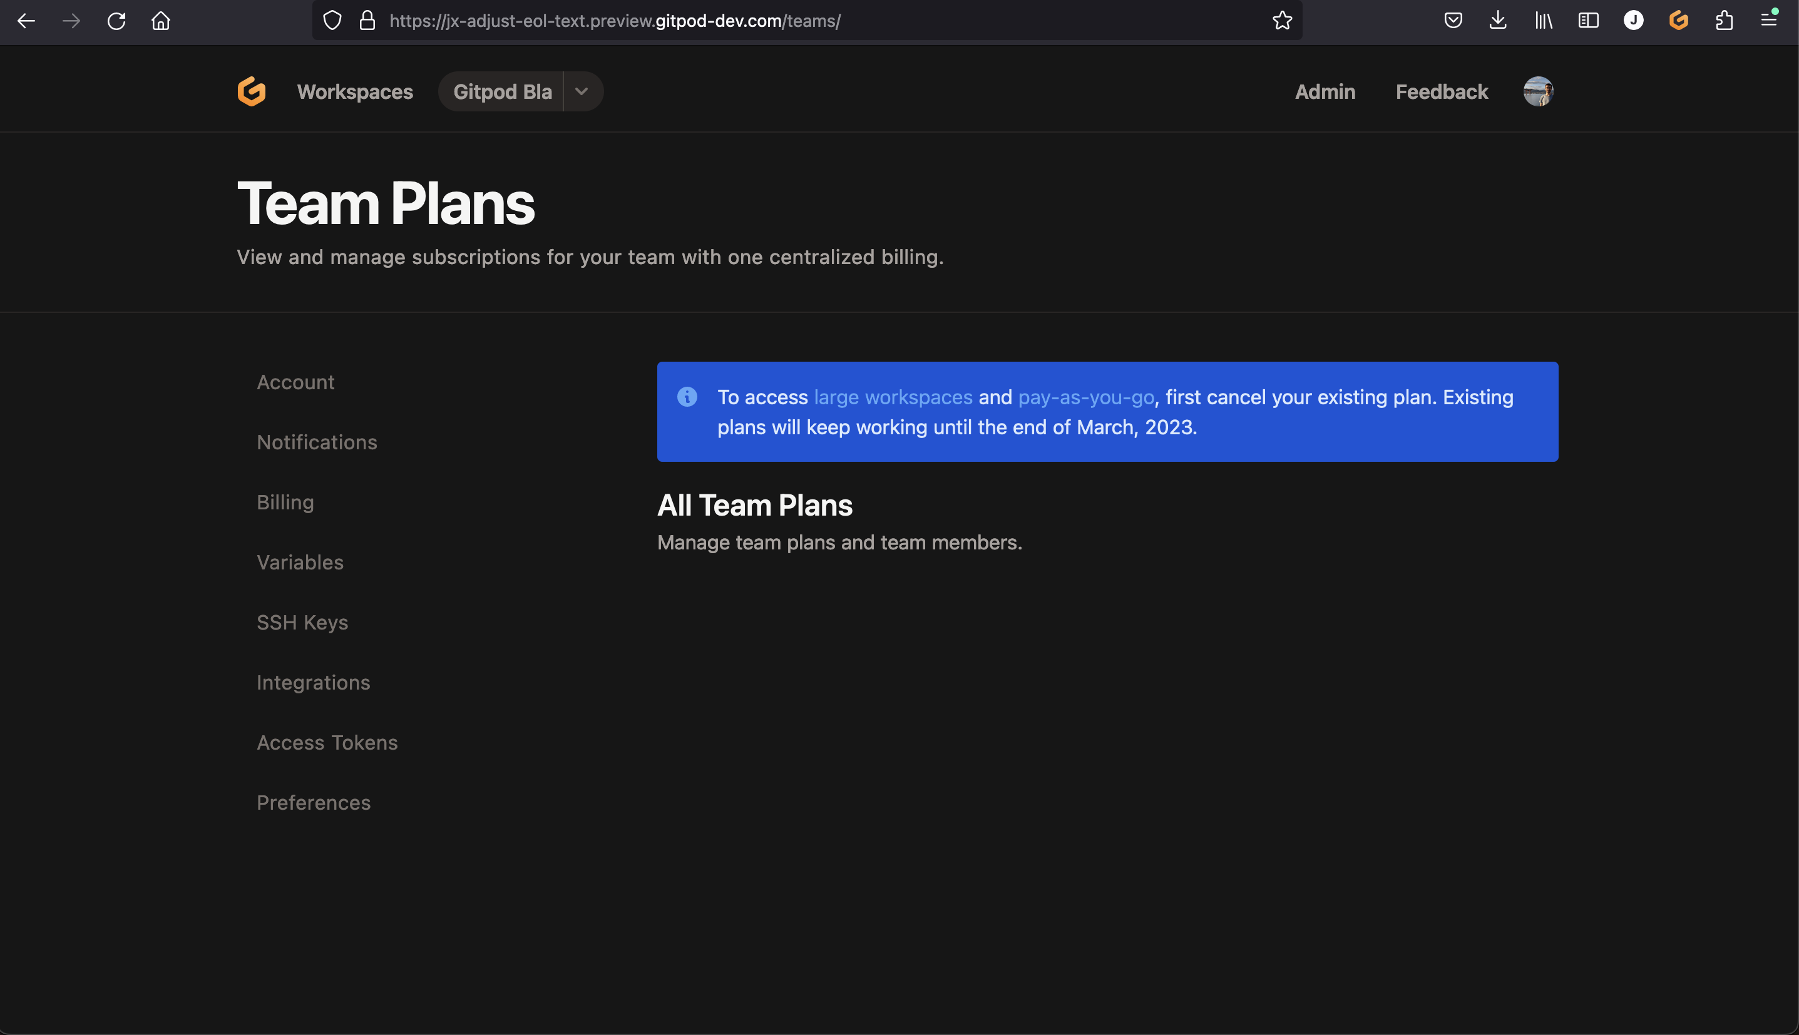
Task: Open Integrations in the sidebar
Action: (x=313, y=683)
